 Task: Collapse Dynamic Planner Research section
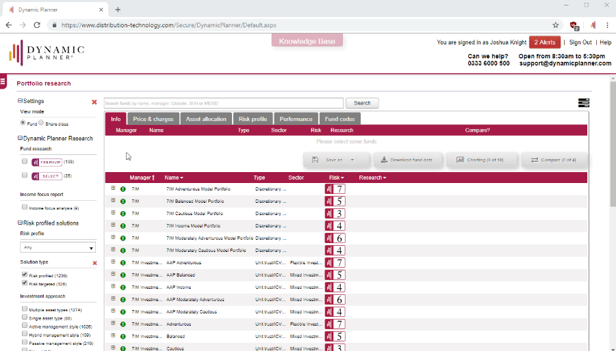(20, 138)
